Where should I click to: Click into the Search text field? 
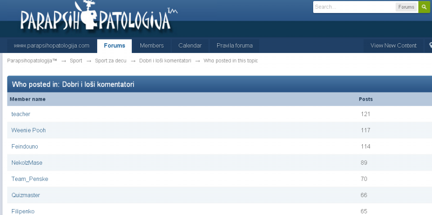(354, 7)
